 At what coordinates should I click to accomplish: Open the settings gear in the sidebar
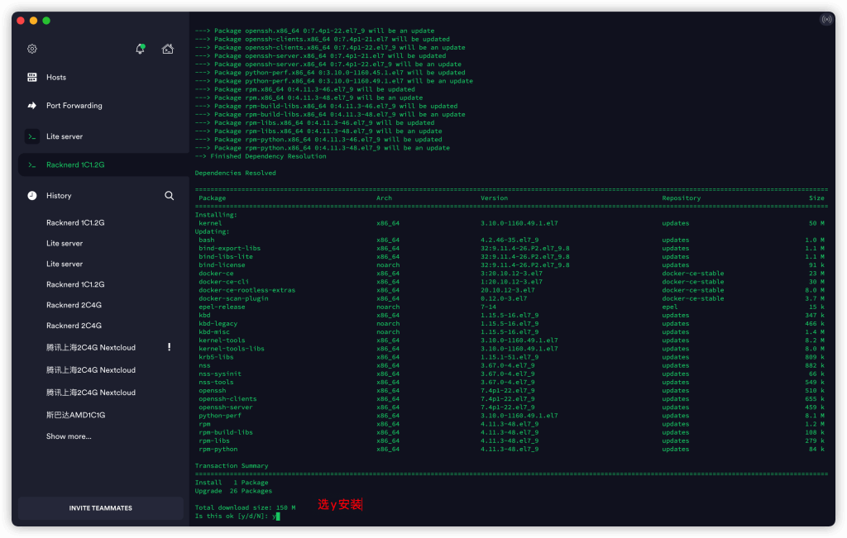[32, 49]
